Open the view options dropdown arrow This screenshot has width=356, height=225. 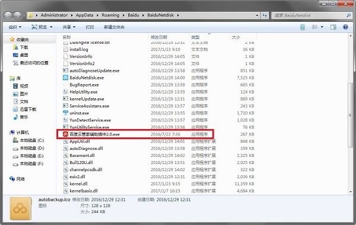(x=322, y=27)
